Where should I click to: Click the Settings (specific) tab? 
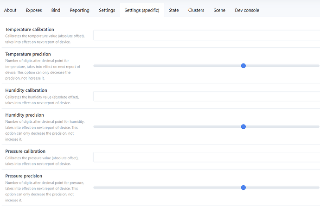tap(141, 10)
